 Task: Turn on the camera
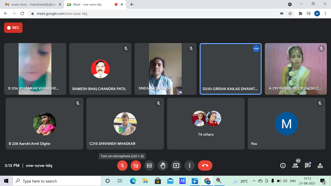pos(136,165)
